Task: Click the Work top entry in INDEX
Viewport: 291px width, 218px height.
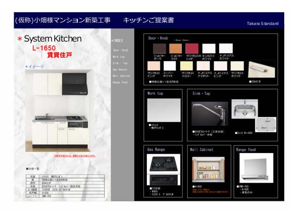Action: (x=119, y=57)
